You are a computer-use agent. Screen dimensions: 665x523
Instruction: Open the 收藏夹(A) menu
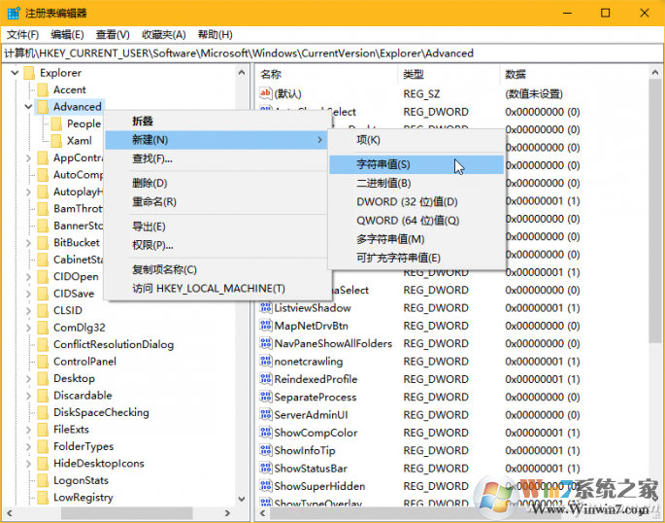(164, 34)
